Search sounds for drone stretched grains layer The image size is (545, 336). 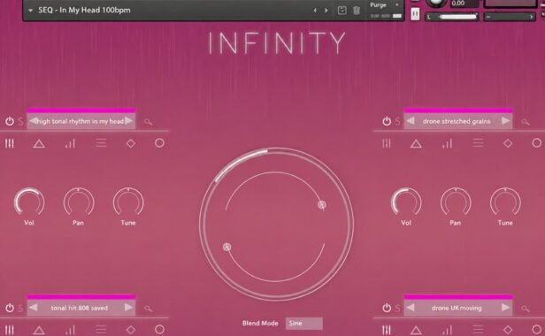click(x=526, y=122)
